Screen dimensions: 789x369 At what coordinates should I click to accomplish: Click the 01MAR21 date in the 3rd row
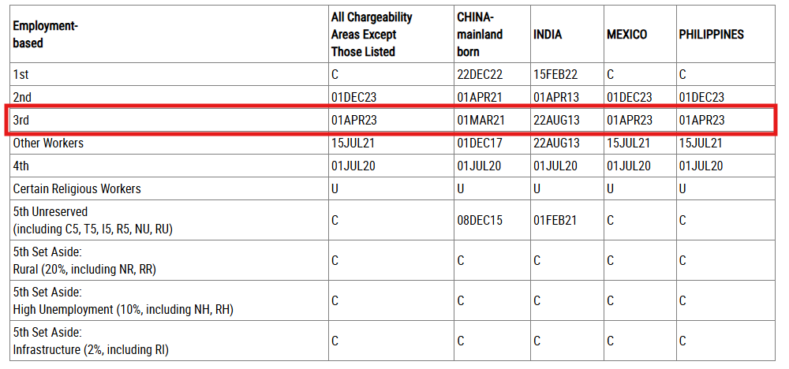pyautogui.click(x=481, y=121)
